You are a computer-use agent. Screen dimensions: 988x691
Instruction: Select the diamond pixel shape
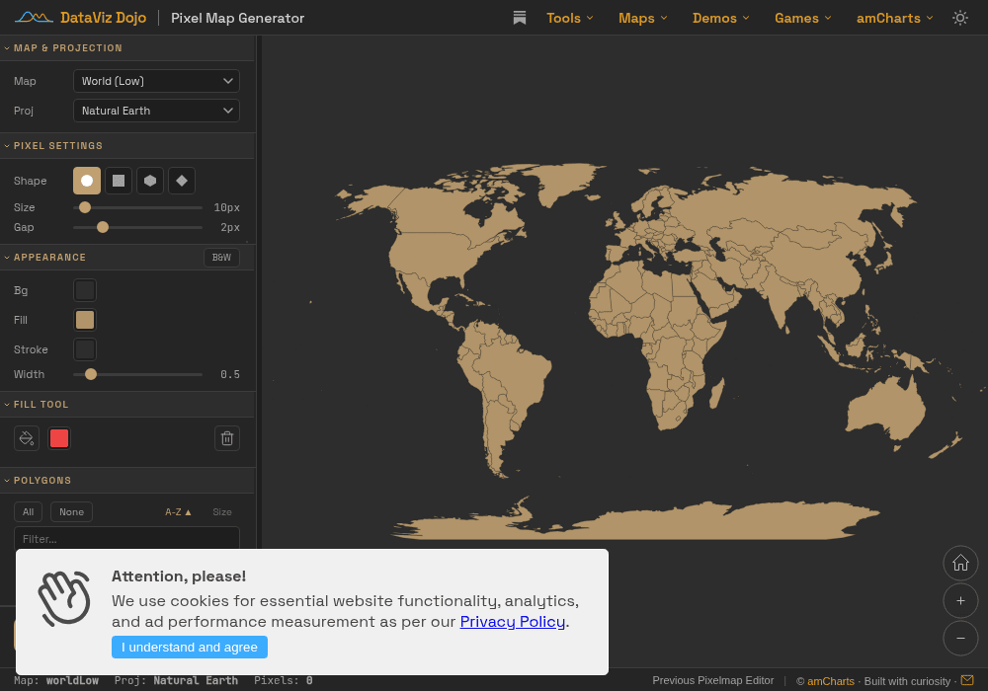182,181
